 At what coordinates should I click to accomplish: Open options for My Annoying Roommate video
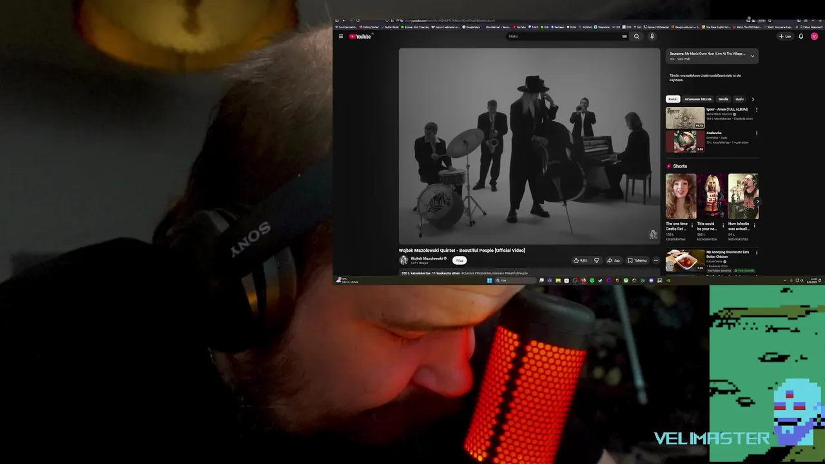757,253
